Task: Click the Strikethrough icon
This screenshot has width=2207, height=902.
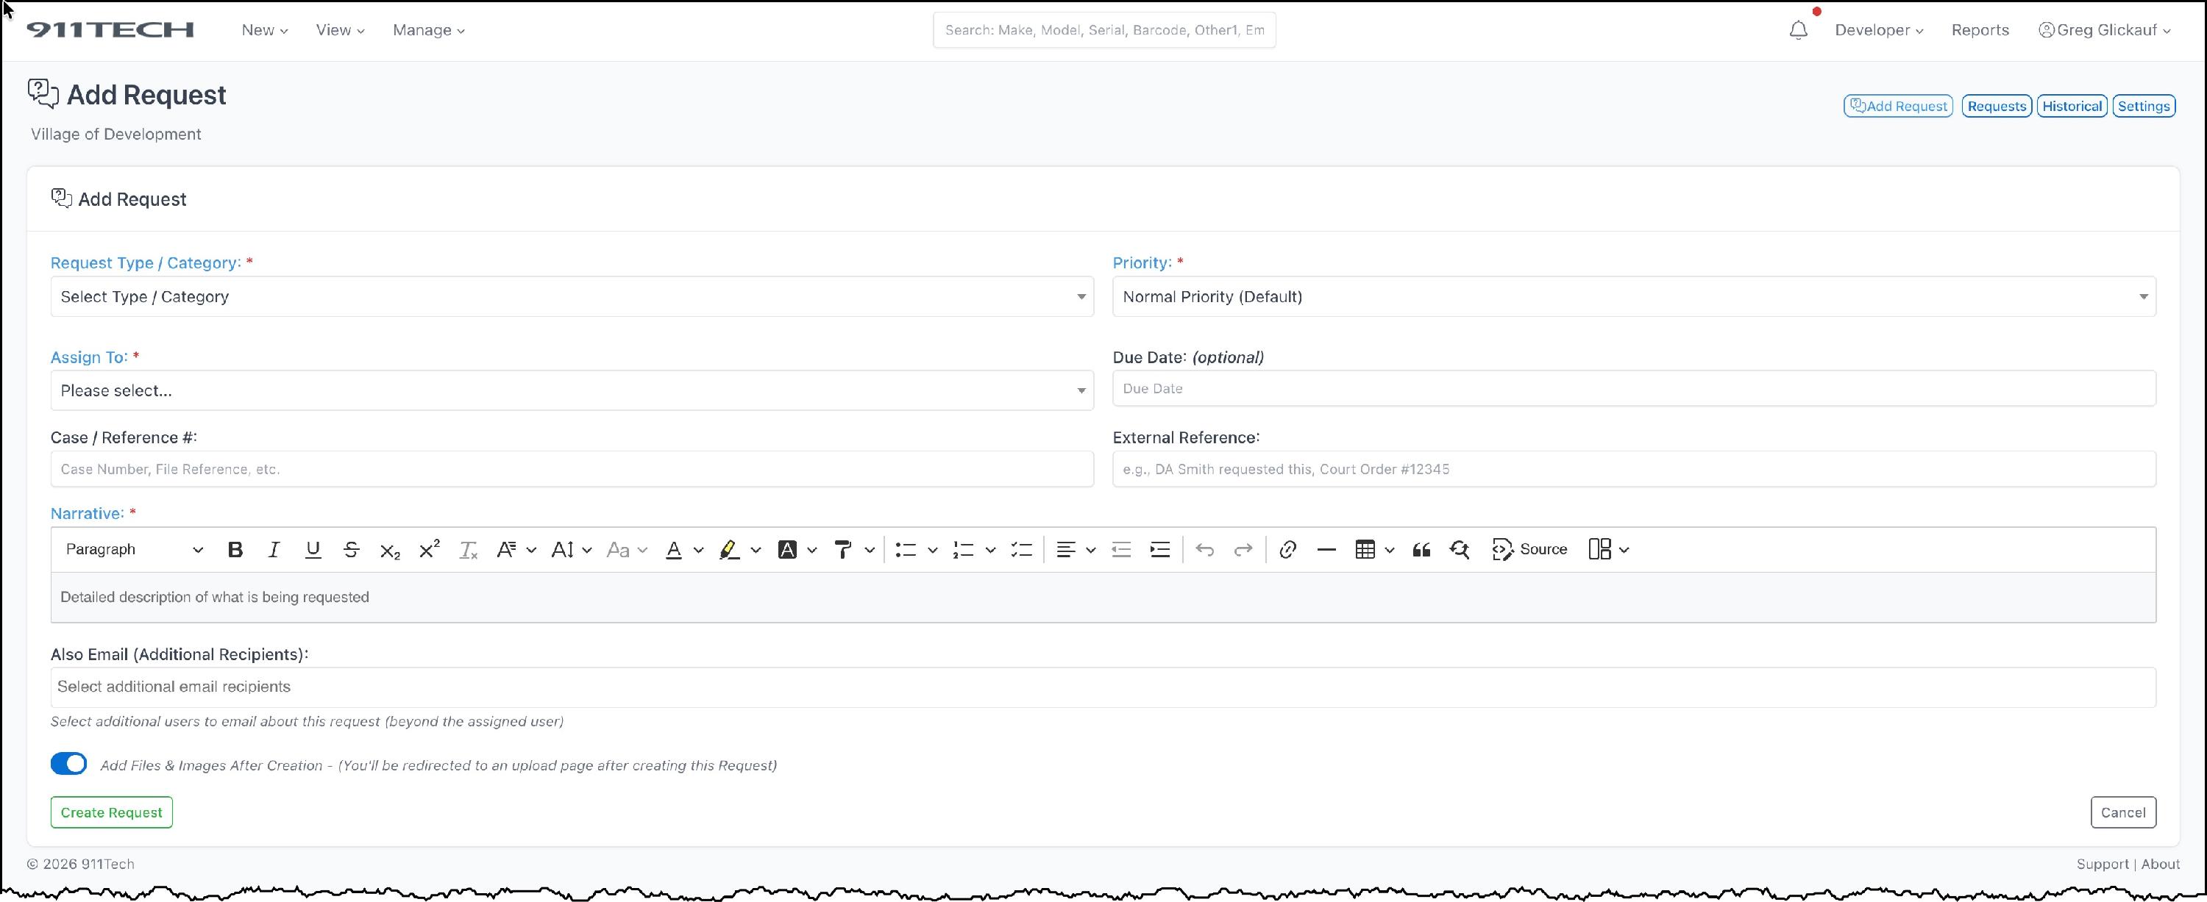Action: click(351, 549)
